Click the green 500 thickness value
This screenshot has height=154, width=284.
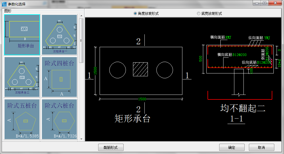pos(200,59)
